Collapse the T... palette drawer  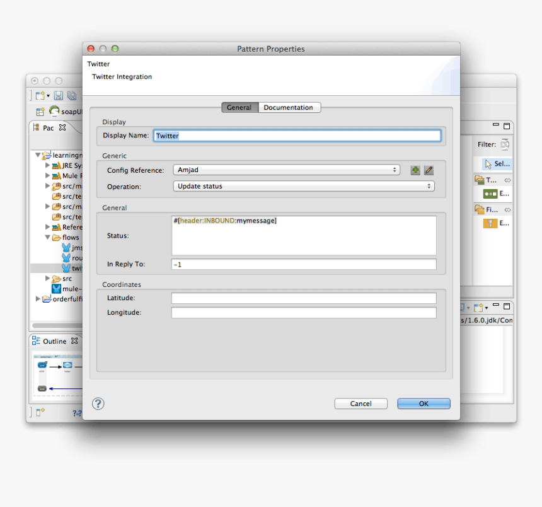[493, 180]
